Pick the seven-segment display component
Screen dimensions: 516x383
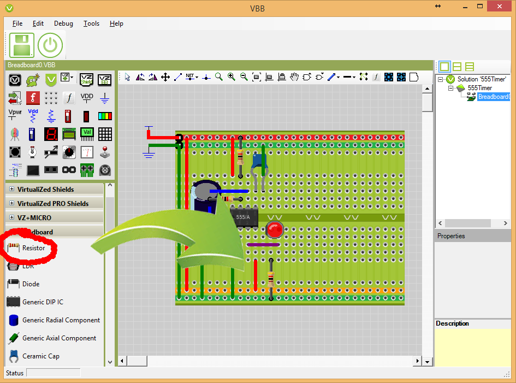pos(51,134)
